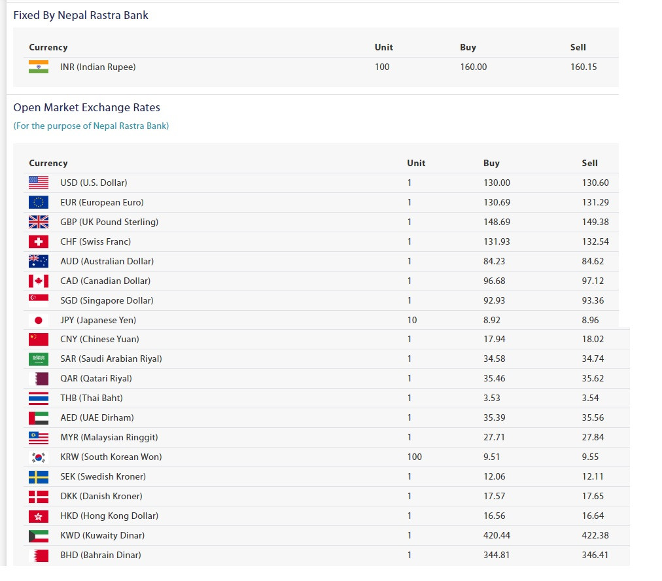Click the Indian flag icon
Image resolution: width=662 pixels, height=581 pixels.
coord(39,67)
